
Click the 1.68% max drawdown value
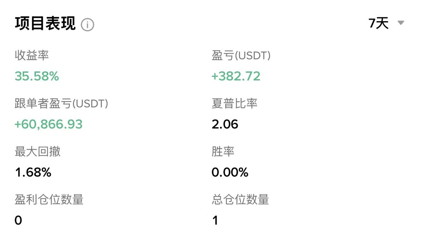point(33,172)
